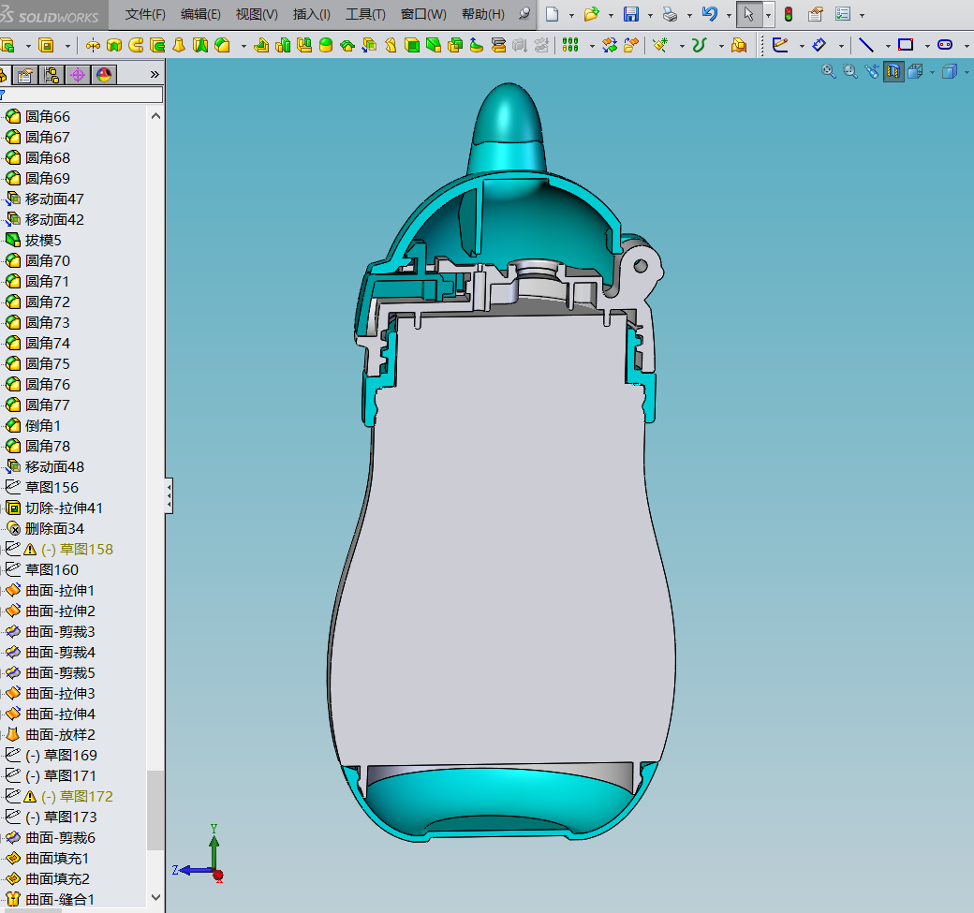The height and width of the screenshot is (913, 974).
Task: Click the Zoom to Fit magnifier icon
Action: pyautogui.click(x=828, y=71)
